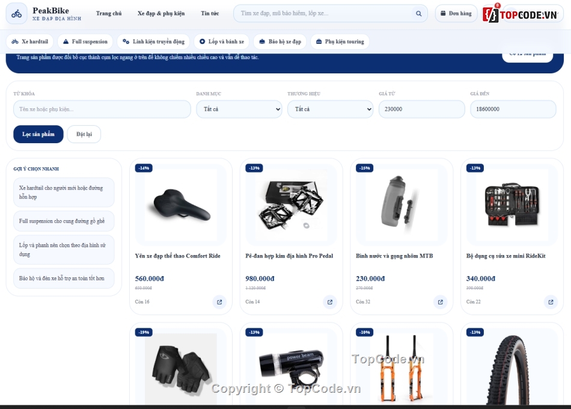This screenshot has width=571, height=409.
Task: Choose suggestion Full suspension cho cung đường gồ ghề
Action: coord(64,221)
